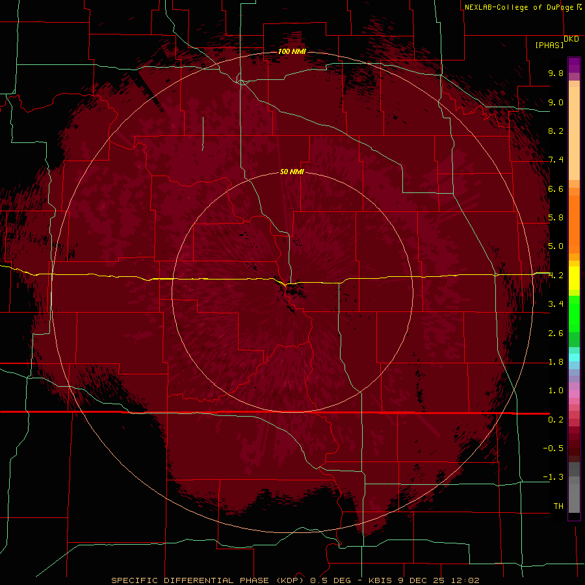Click the 5.8 value on the color scale

tap(556, 218)
